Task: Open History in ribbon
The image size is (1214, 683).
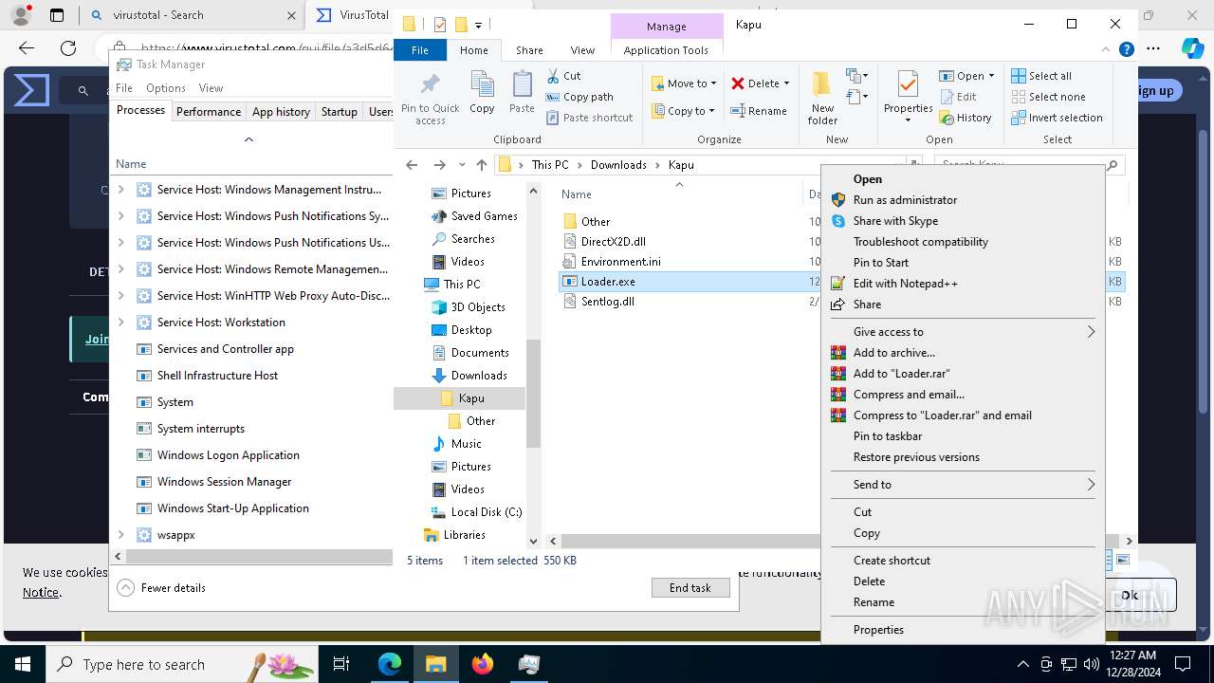Action: (x=966, y=118)
